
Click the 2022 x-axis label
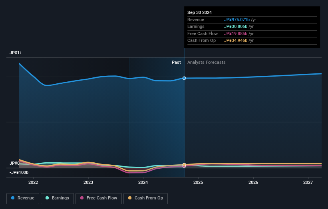(x=33, y=183)
